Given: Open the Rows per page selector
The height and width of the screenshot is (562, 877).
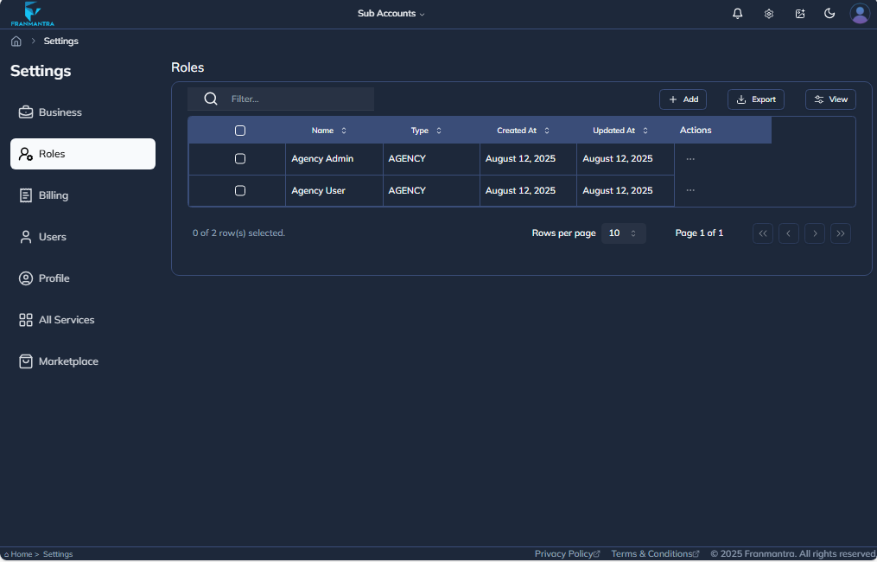Looking at the screenshot, I should tap(623, 233).
